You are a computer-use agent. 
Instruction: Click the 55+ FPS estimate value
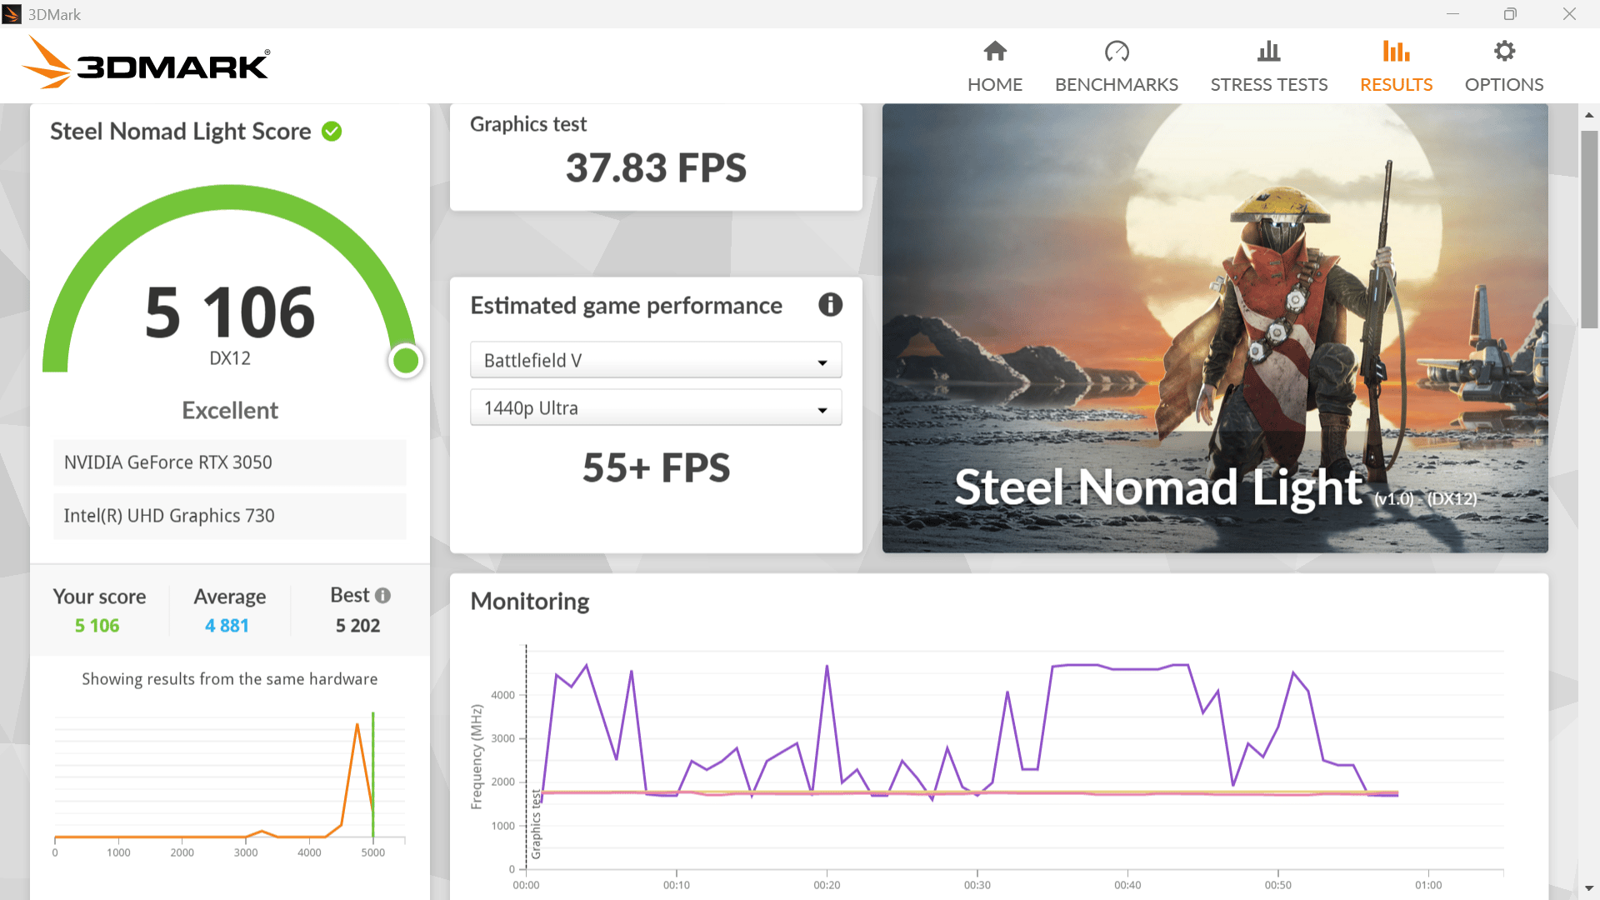[656, 468]
